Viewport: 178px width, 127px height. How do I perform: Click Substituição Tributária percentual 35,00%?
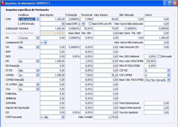pyautogui.click(x=87, y=28)
